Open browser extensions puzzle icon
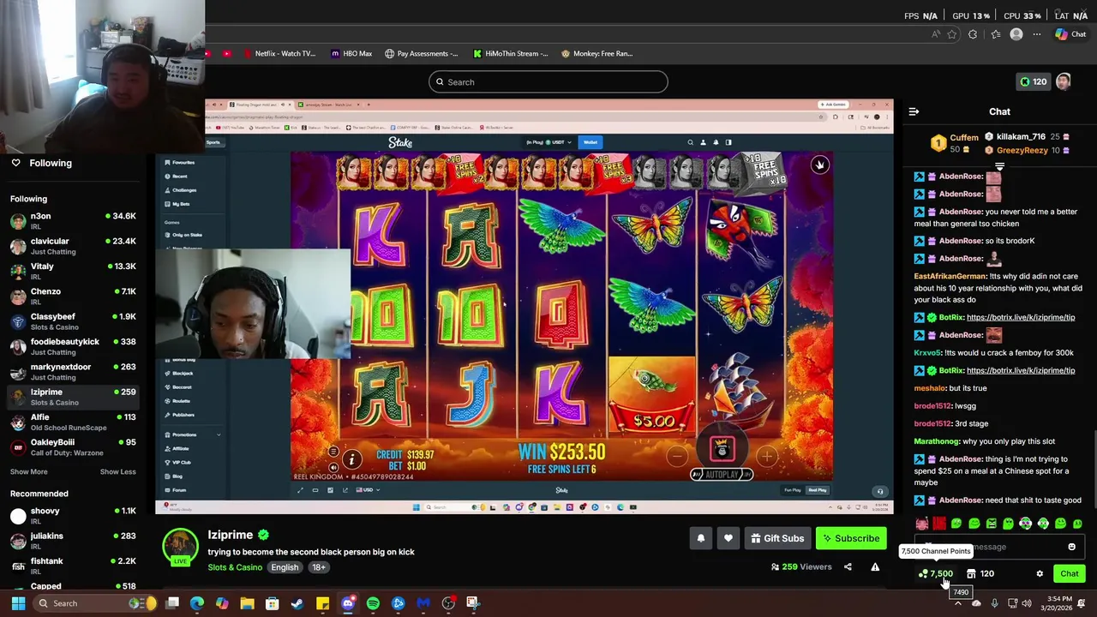 tap(973, 34)
